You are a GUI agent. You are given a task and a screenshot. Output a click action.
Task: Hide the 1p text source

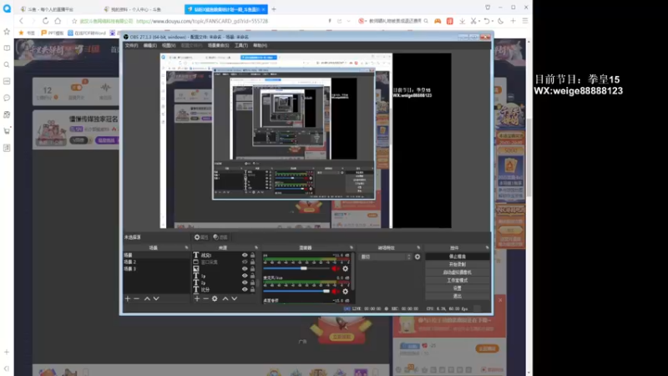click(x=245, y=276)
